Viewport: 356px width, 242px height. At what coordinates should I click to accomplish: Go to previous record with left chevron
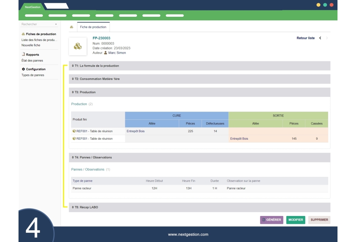pyautogui.click(x=320, y=38)
